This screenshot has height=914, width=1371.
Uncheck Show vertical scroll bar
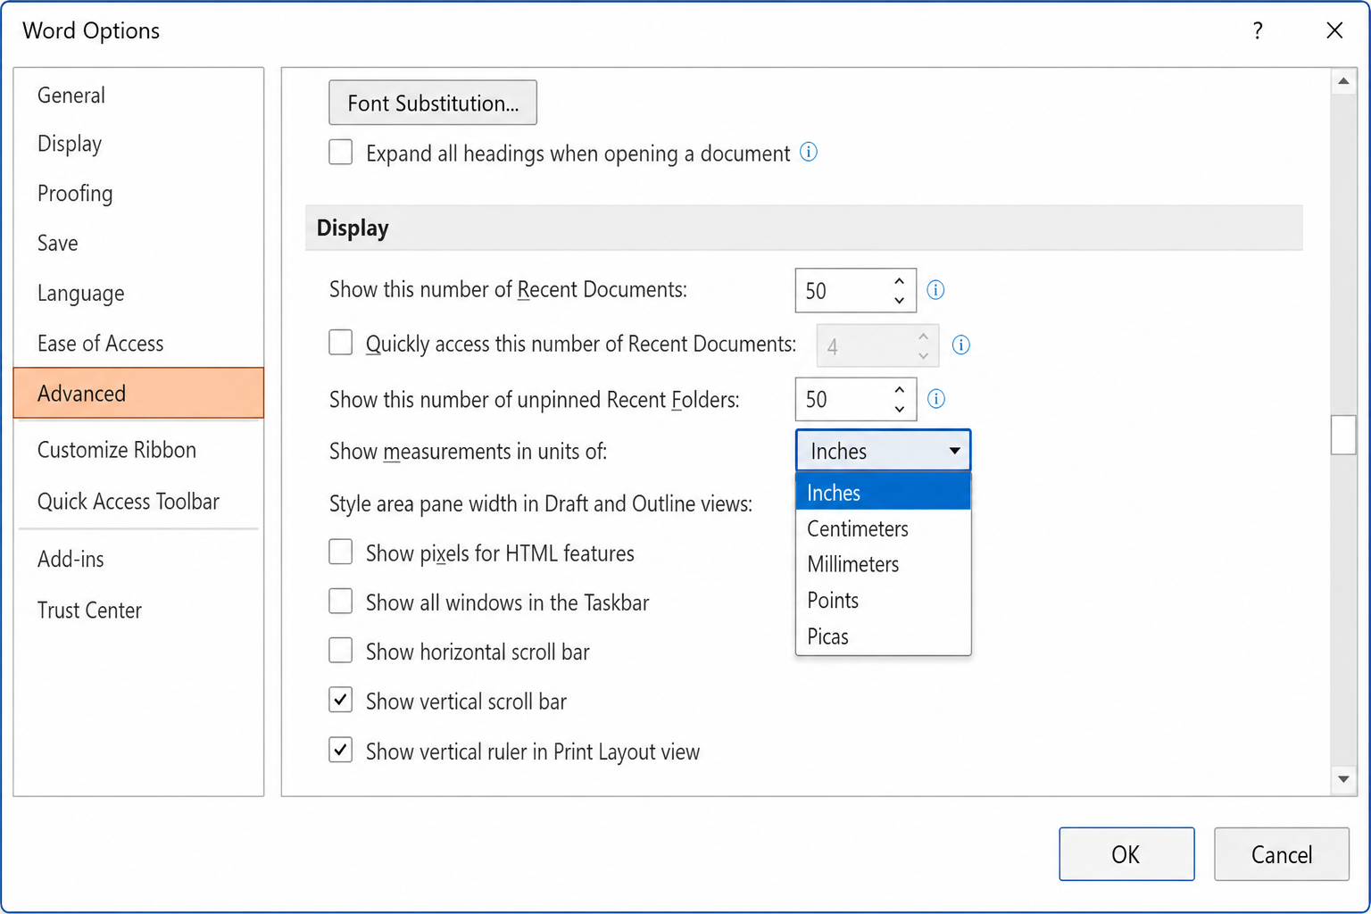point(341,700)
